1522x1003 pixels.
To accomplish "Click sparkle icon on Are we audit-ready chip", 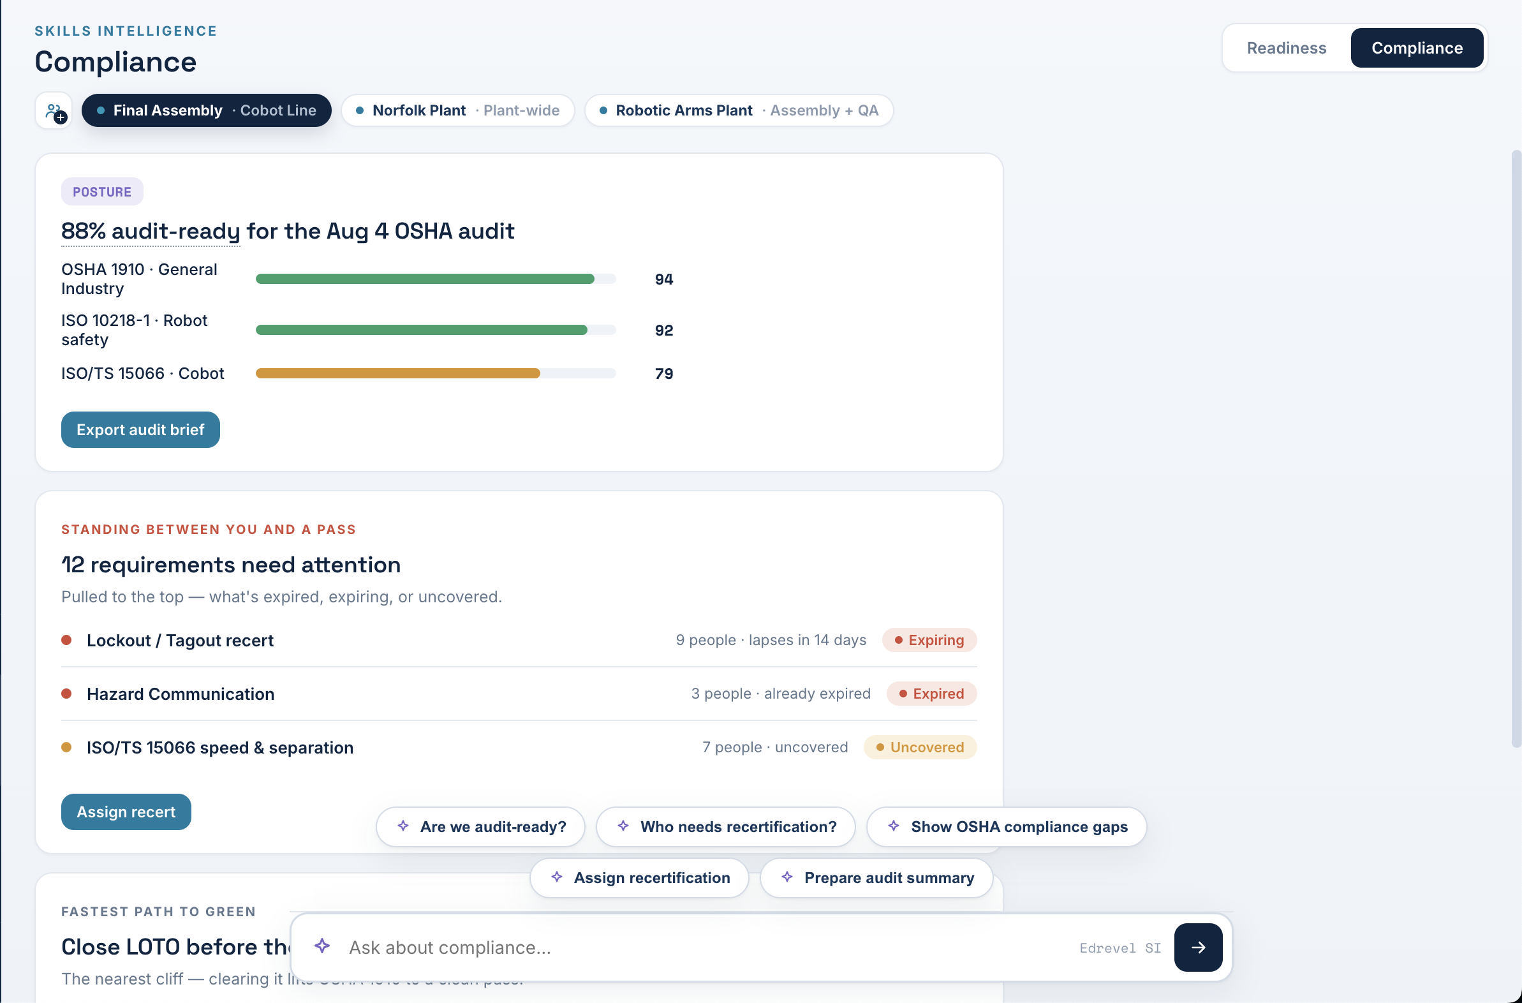I will [x=403, y=826].
